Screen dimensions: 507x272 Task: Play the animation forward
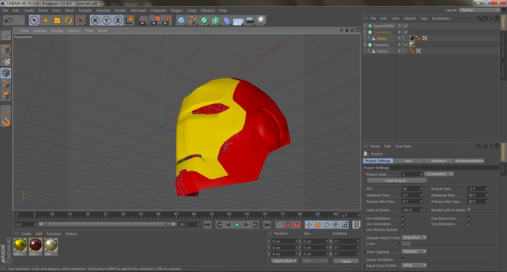point(237,225)
